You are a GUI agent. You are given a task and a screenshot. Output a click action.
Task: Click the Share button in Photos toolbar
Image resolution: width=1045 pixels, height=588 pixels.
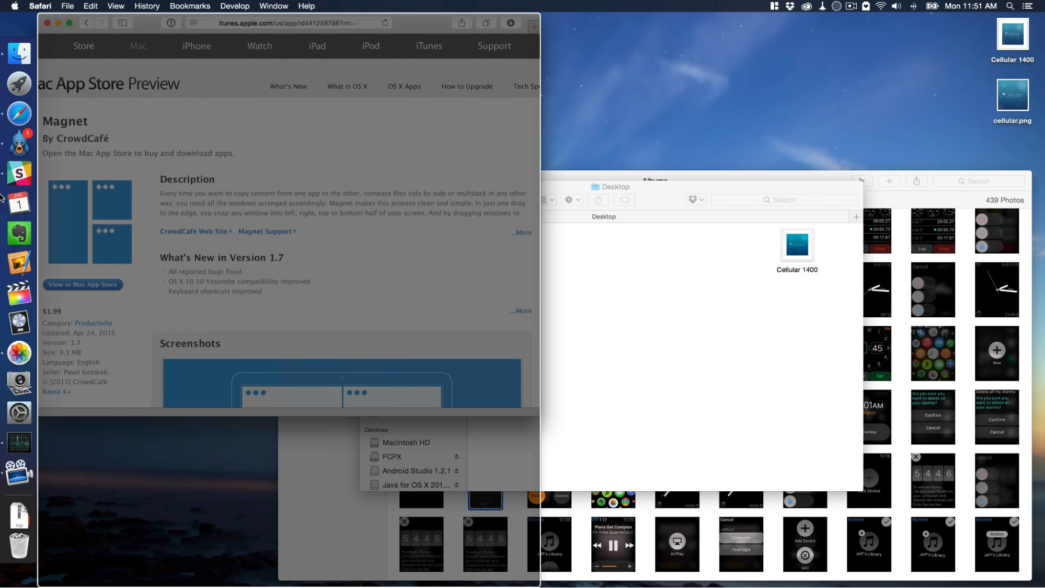[916, 181]
